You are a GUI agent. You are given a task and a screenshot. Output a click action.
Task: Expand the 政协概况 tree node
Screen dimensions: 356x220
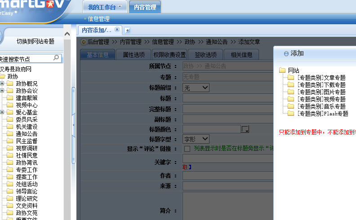coord(2,84)
